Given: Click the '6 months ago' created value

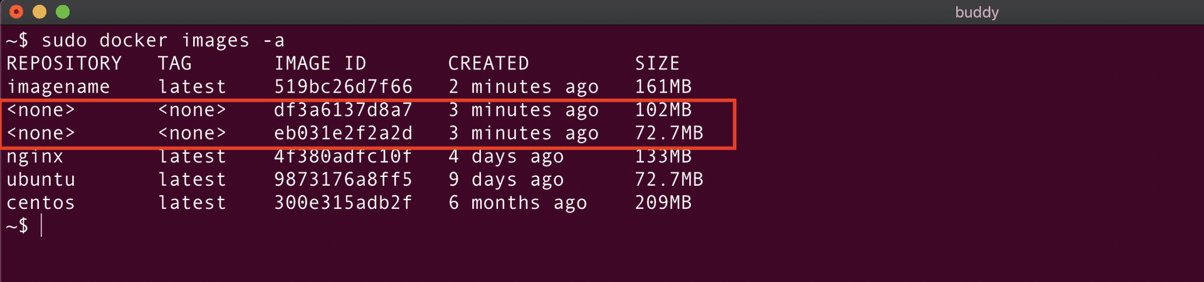Looking at the screenshot, I should tap(517, 203).
